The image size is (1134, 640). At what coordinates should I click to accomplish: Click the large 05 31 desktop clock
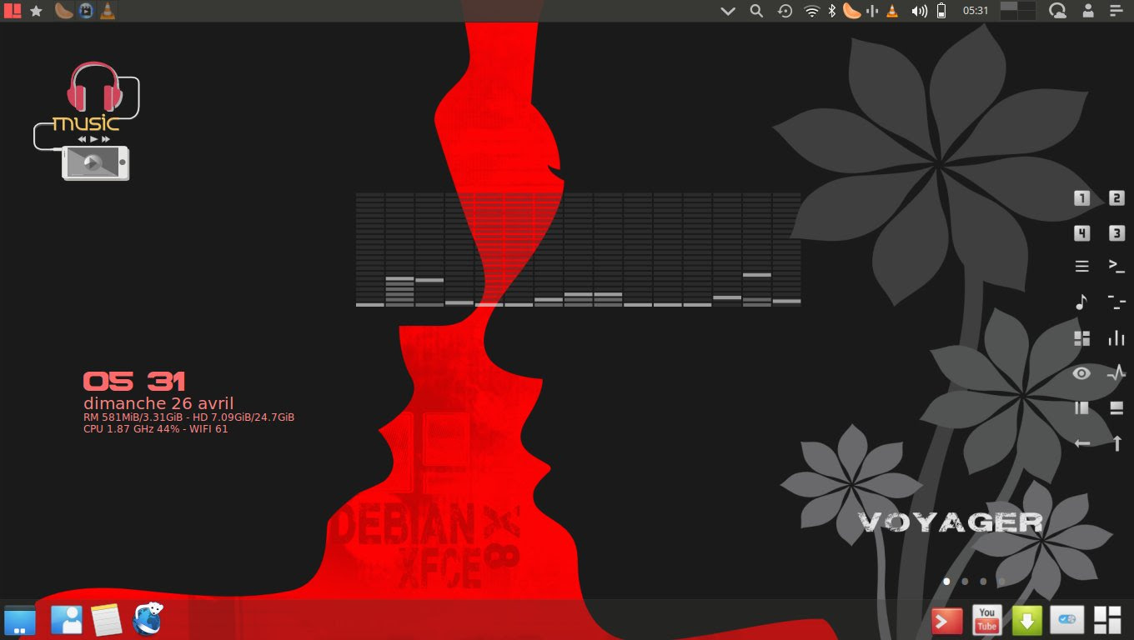(134, 382)
